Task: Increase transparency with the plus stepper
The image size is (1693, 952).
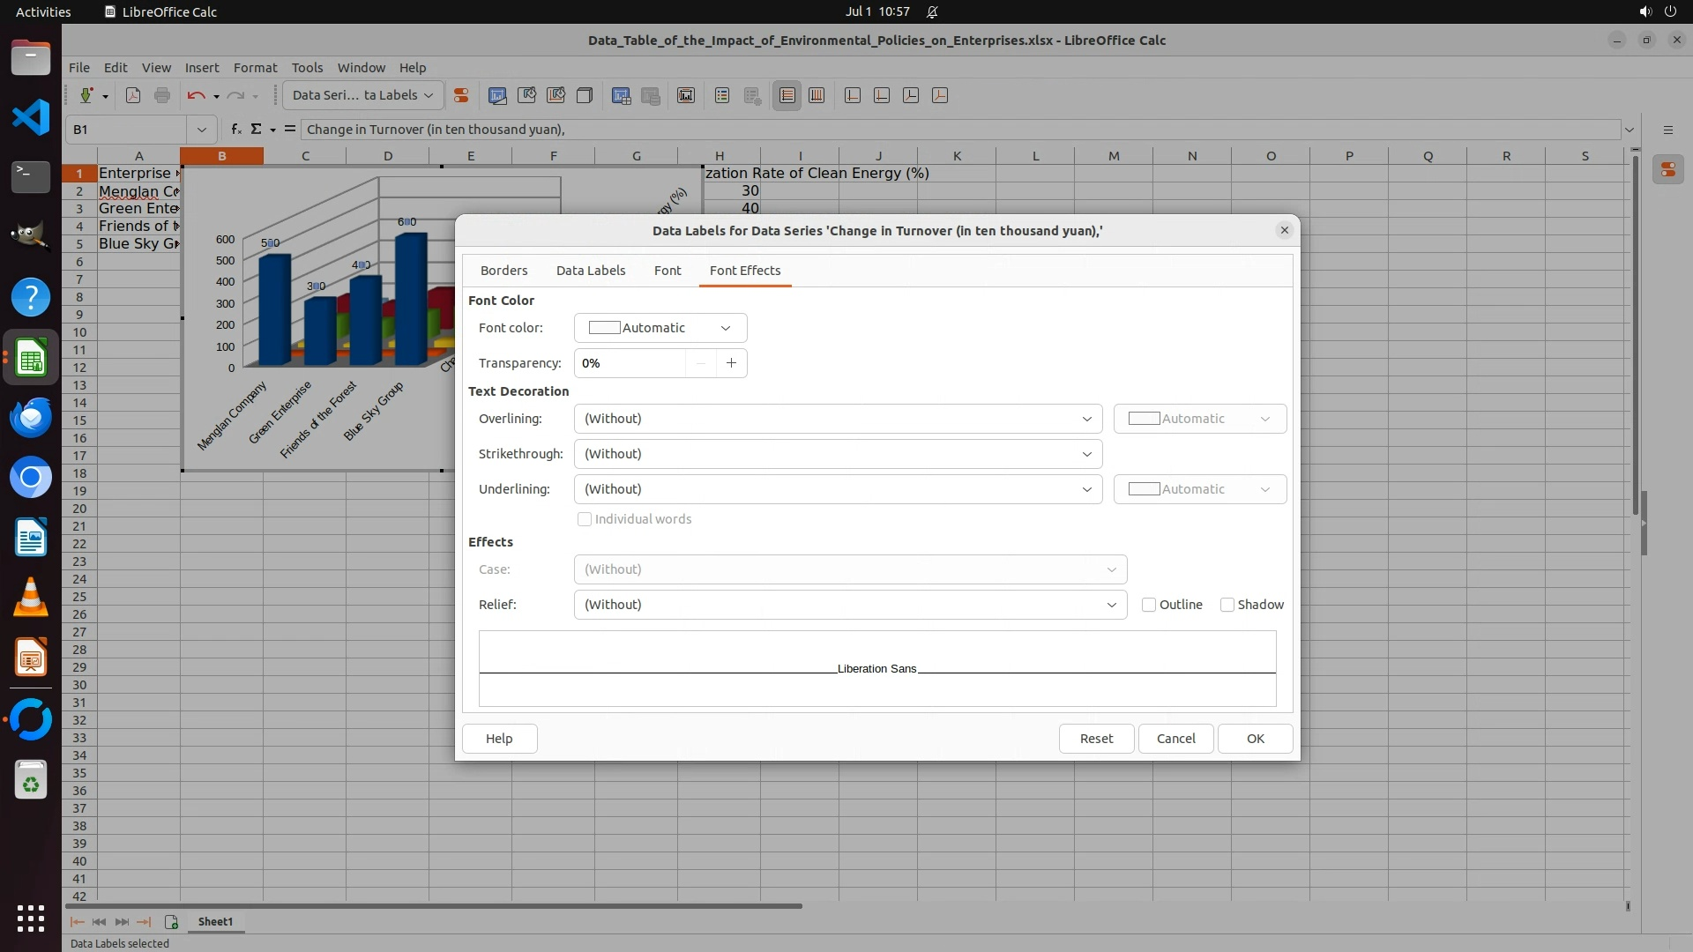Action: pyautogui.click(x=731, y=363)
